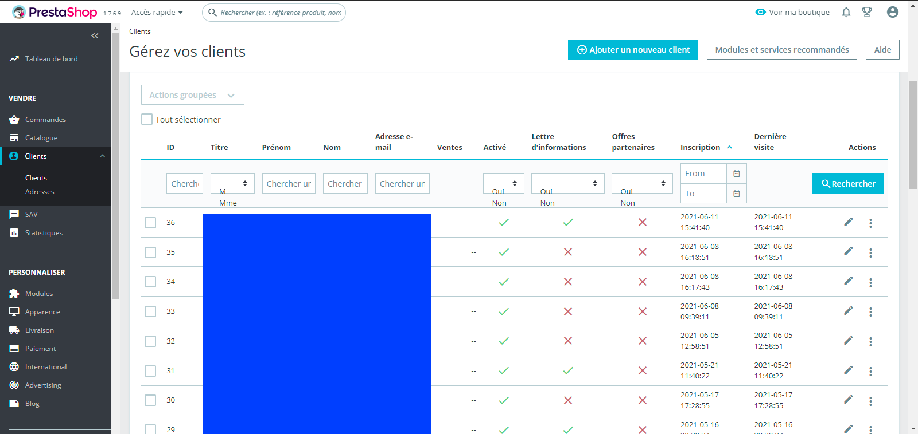Open the notifications bell icon
This screenshot has height=434, width=918.
(846, 12)
